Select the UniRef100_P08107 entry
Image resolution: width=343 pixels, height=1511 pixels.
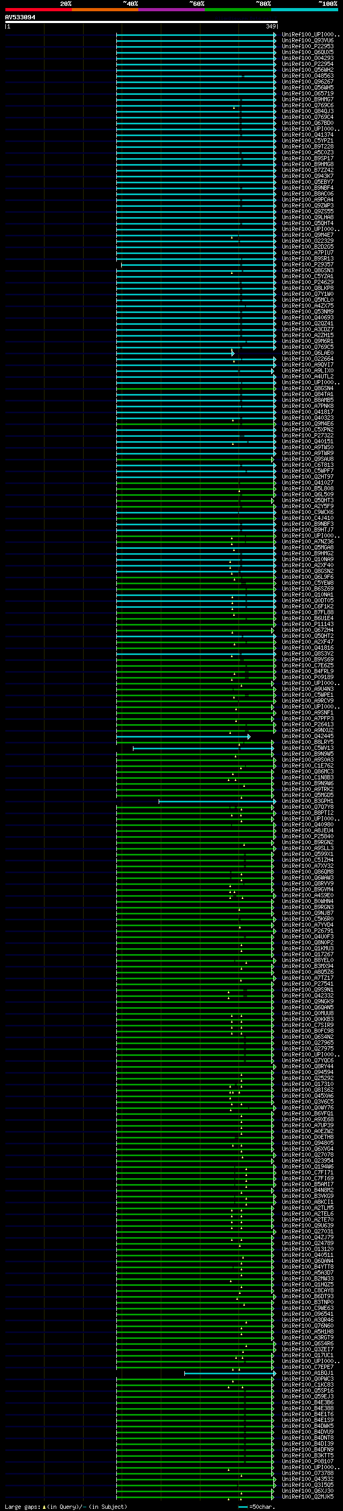point(308,1462)
